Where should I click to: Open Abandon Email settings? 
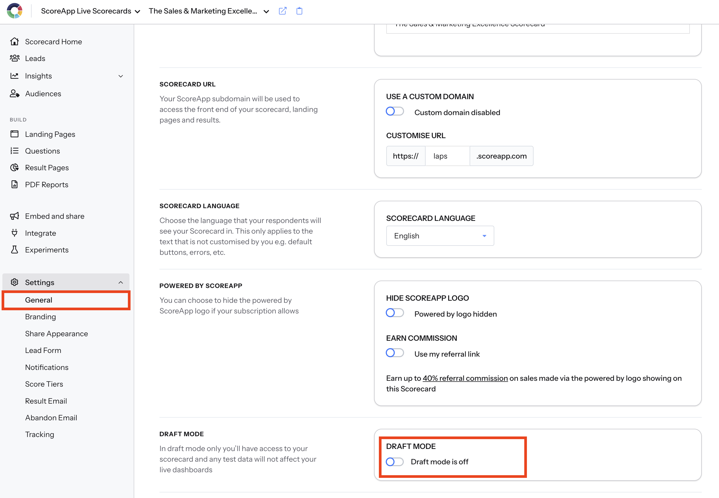point(51,418)
